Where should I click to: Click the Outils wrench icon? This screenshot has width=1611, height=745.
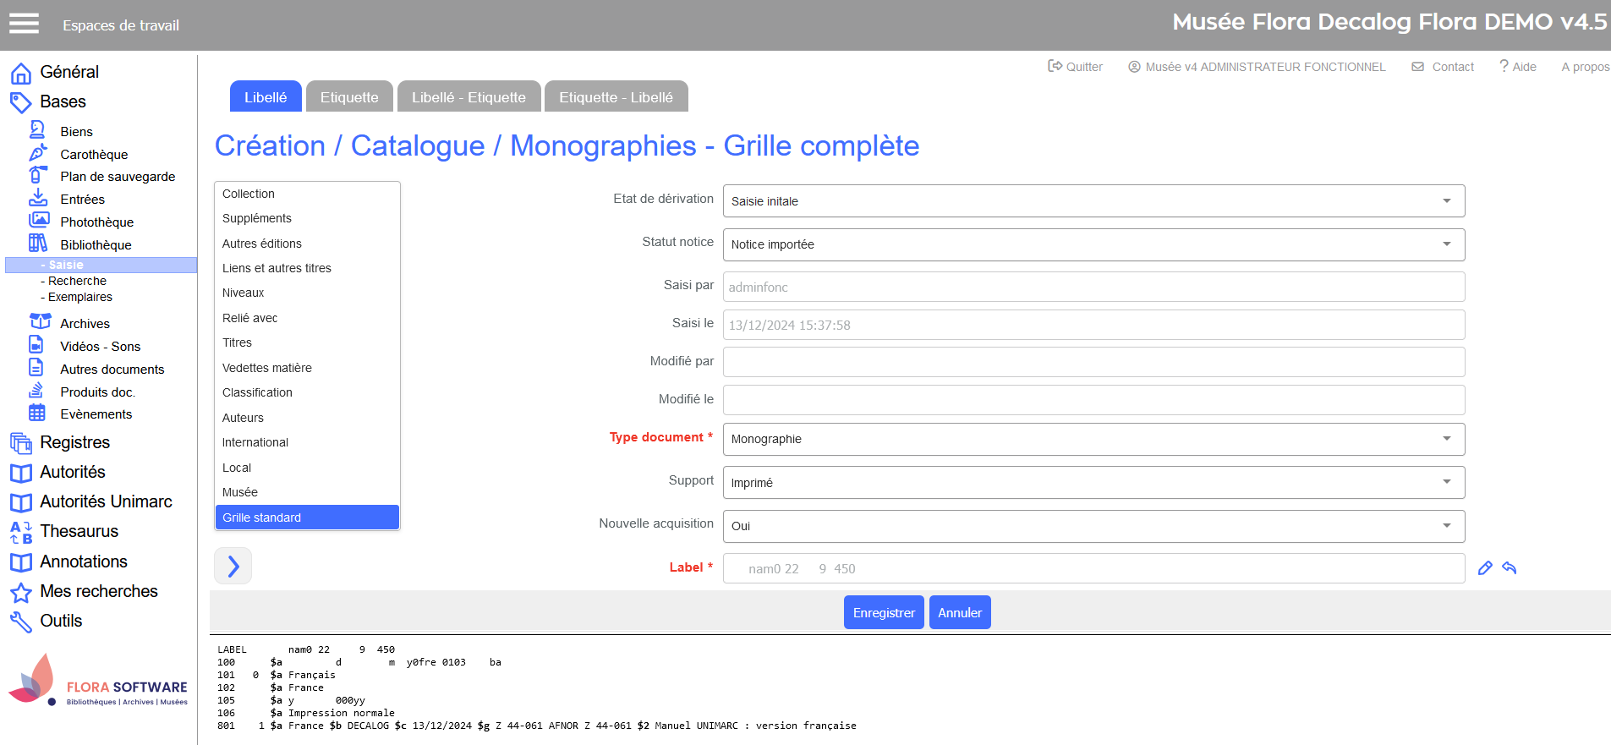click(x=21, y=622)
